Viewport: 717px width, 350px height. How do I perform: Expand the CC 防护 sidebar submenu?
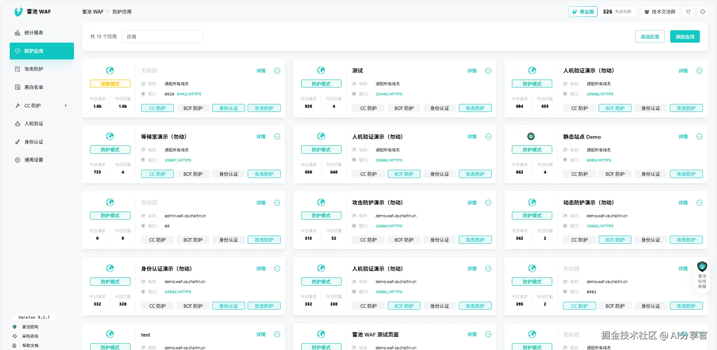pos(41,105)
